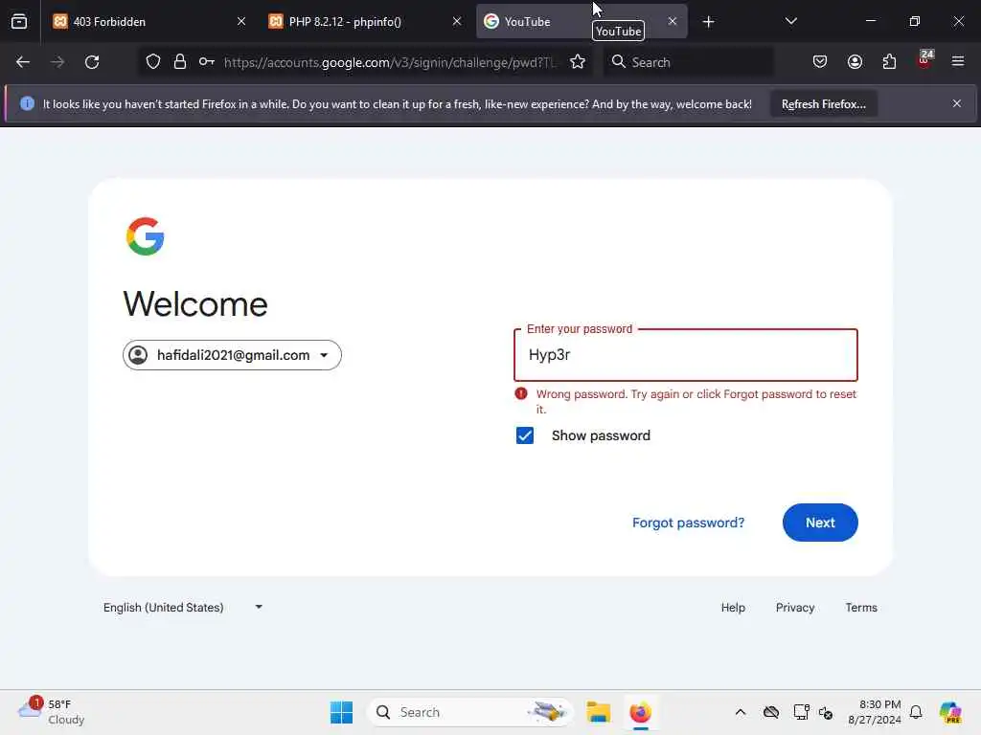Close the phpinfo tab
The image size is (981, 735).
tap(457, 22)
